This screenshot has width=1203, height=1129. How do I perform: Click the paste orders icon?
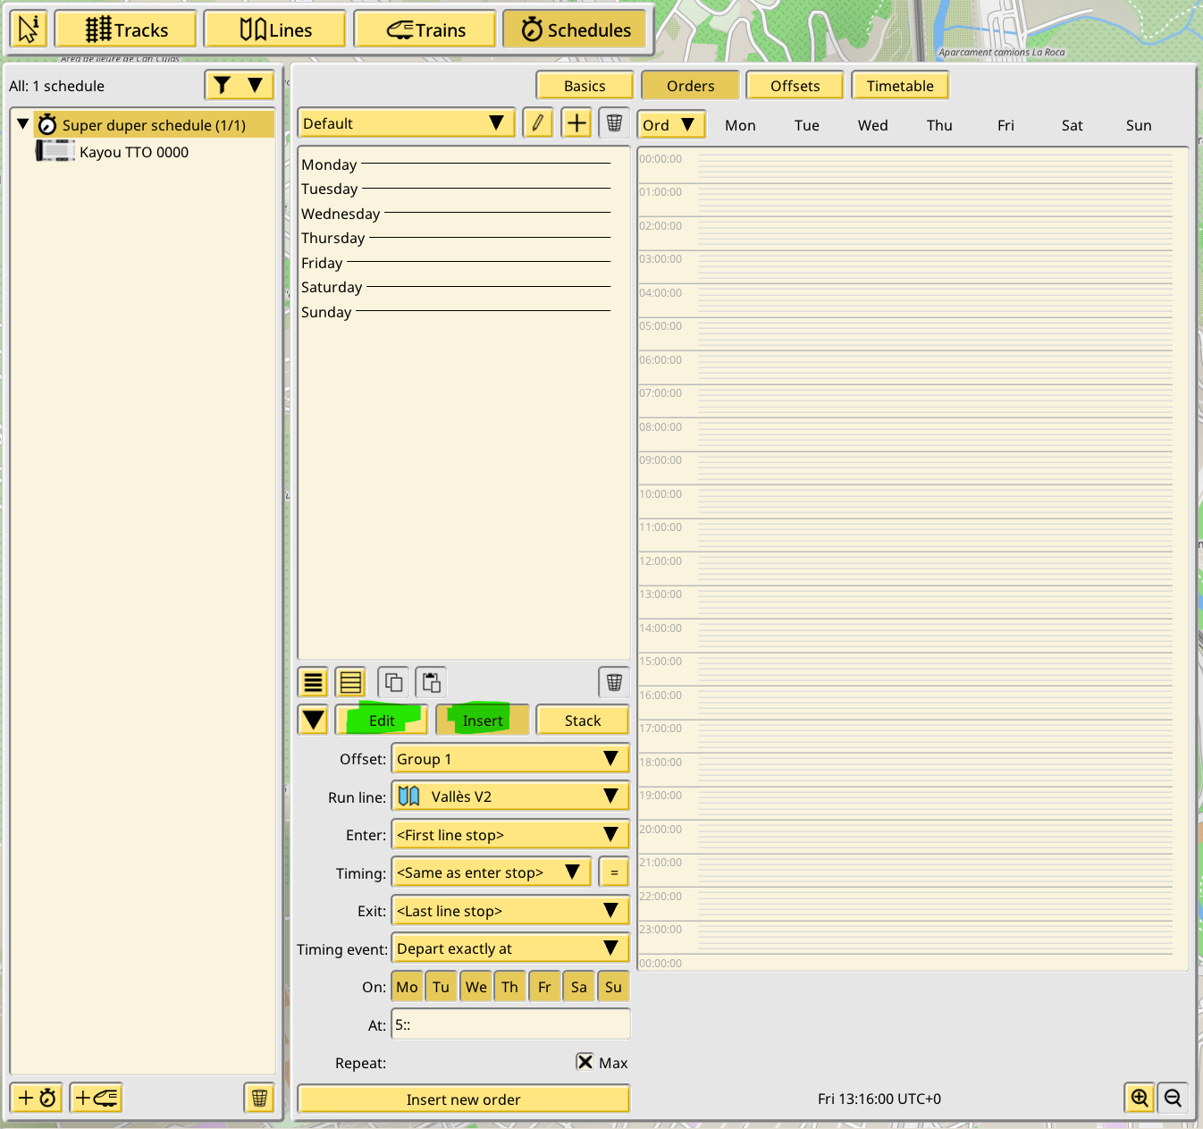coord(431,683)
